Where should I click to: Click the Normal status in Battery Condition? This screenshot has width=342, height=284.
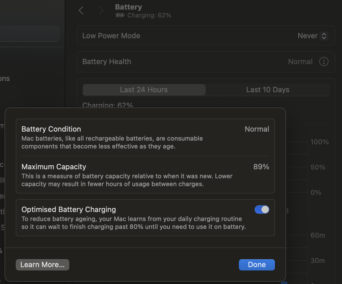click(257, 129)
